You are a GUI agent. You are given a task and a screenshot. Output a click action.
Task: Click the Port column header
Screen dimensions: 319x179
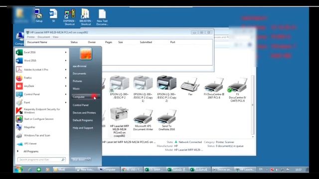click(172, 42)
